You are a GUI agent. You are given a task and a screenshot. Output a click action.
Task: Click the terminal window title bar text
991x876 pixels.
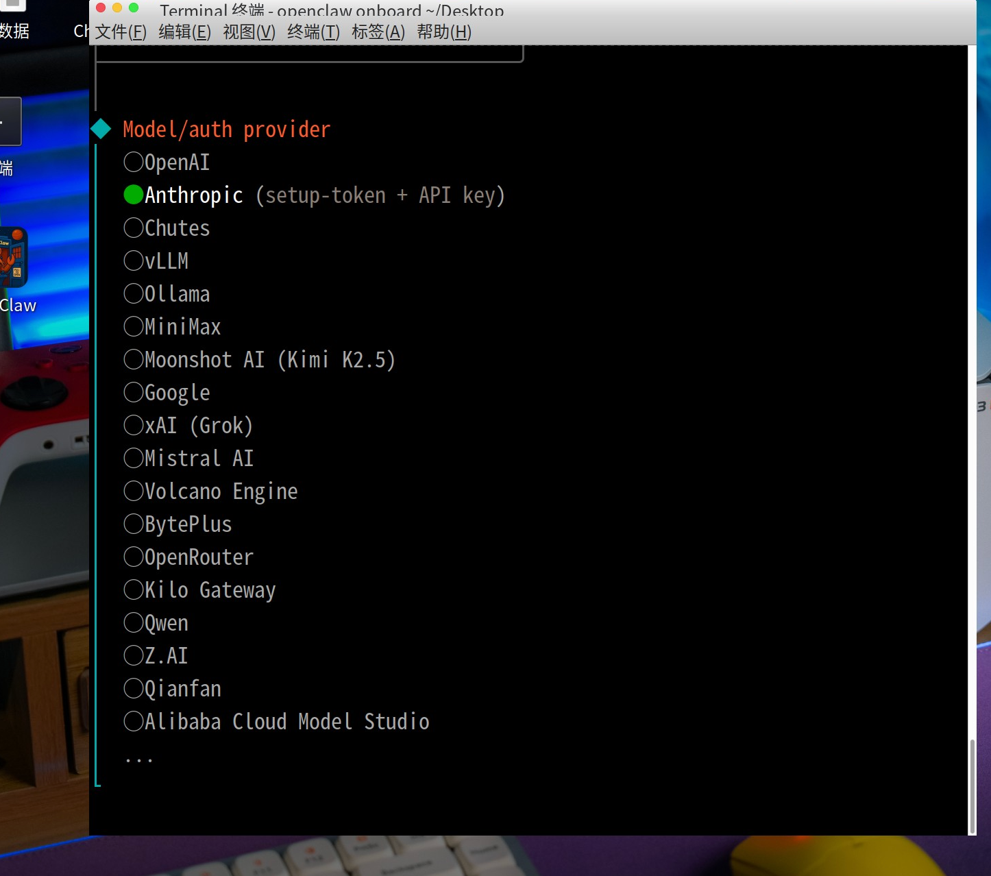point(332,10)
